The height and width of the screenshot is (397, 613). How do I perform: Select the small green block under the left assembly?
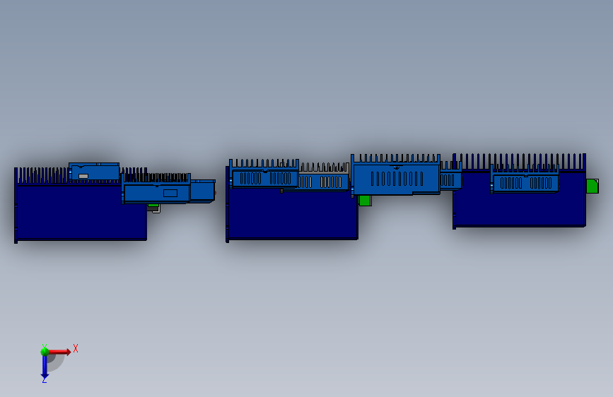tap(153, 206)
